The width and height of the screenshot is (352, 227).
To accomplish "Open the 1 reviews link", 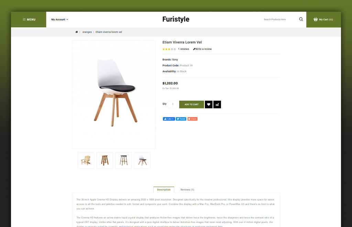I will (184, 49).
